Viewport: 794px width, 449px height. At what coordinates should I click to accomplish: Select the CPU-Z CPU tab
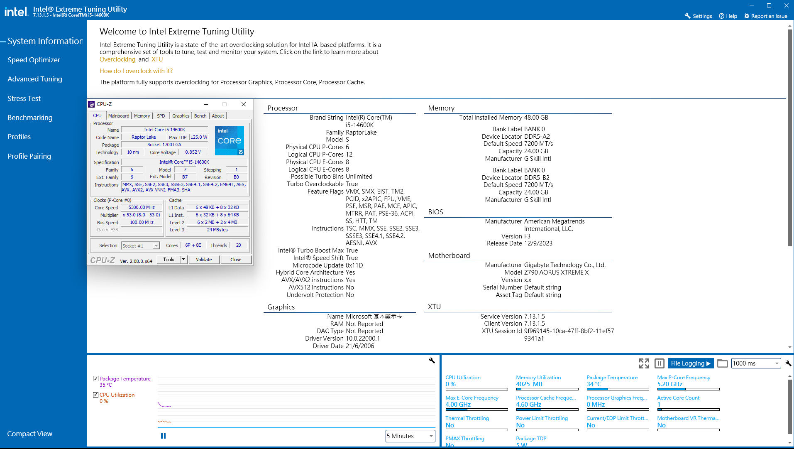tap(98, 115)
